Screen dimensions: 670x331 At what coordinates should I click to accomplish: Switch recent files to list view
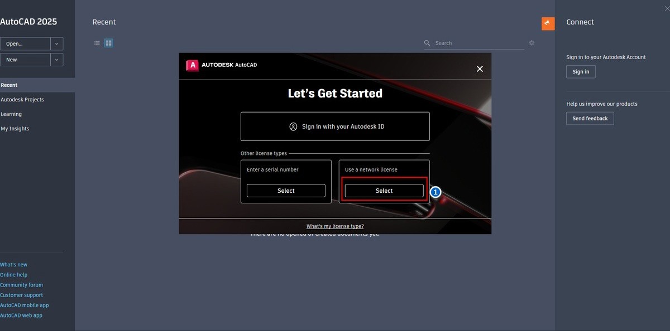(97, 43)
